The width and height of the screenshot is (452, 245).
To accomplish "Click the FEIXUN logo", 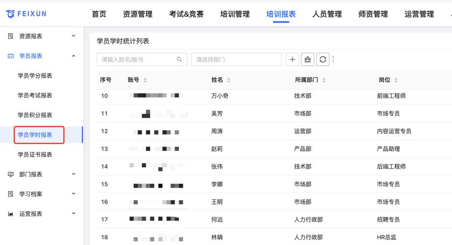I will (26, 14).
